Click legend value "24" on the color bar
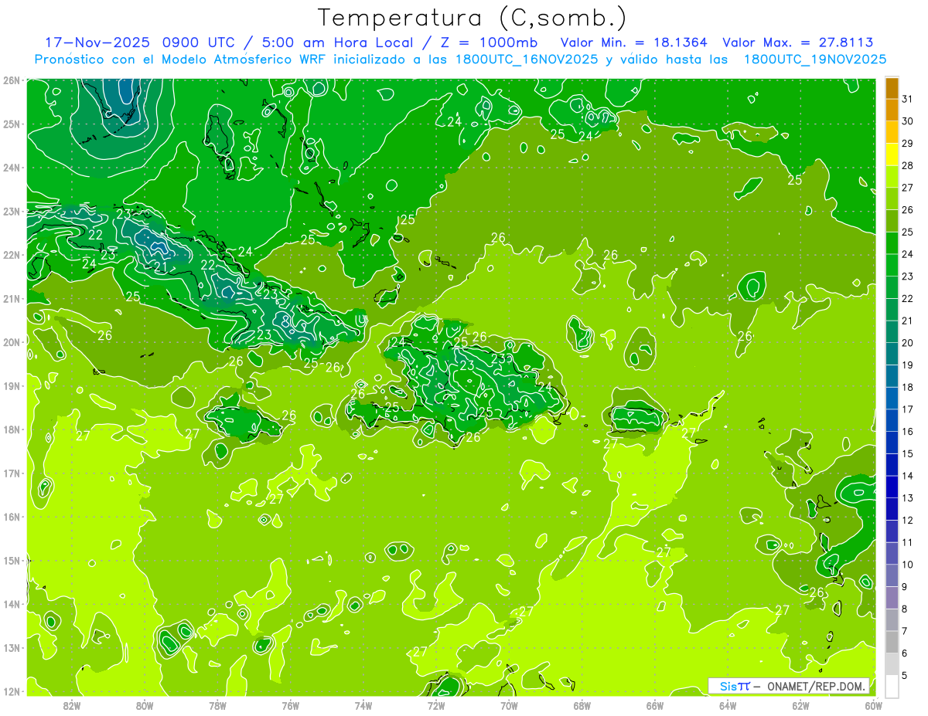 tap(908, 254)
